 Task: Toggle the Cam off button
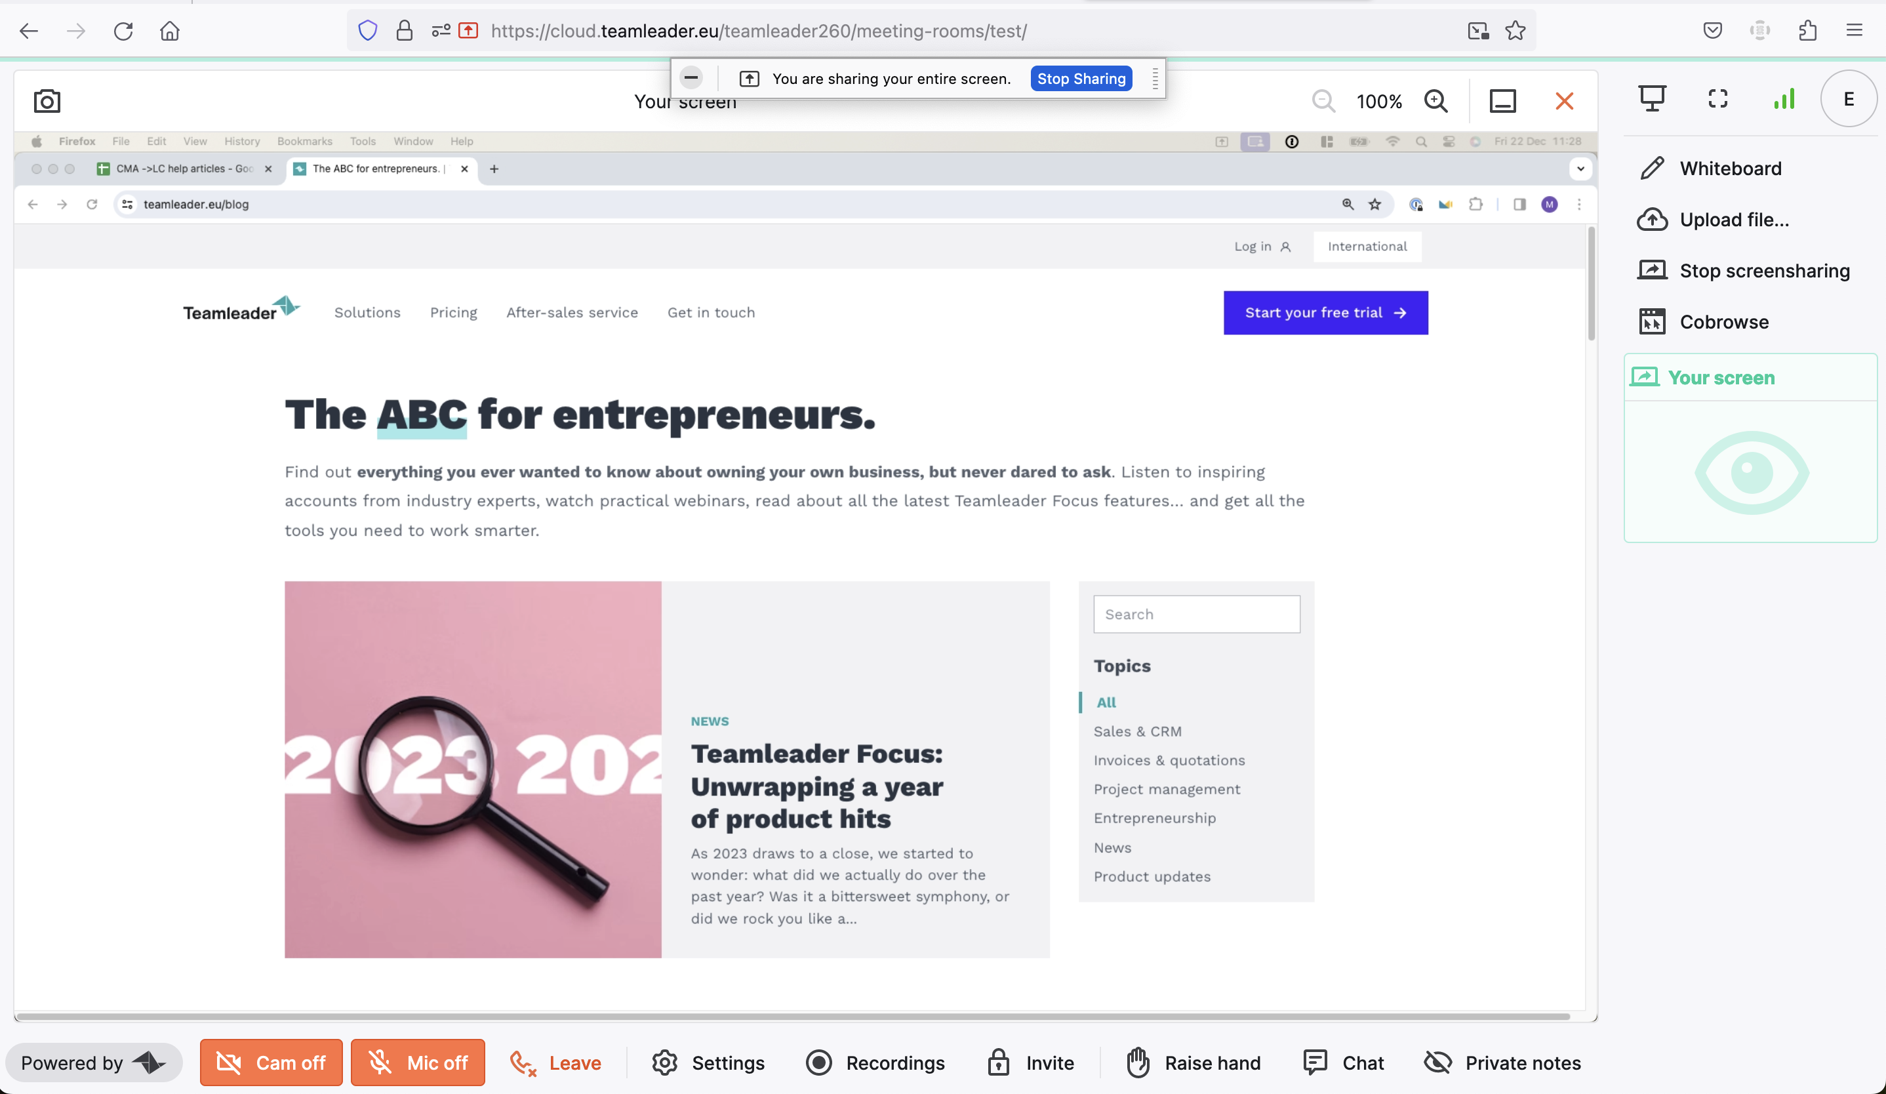271,1063
